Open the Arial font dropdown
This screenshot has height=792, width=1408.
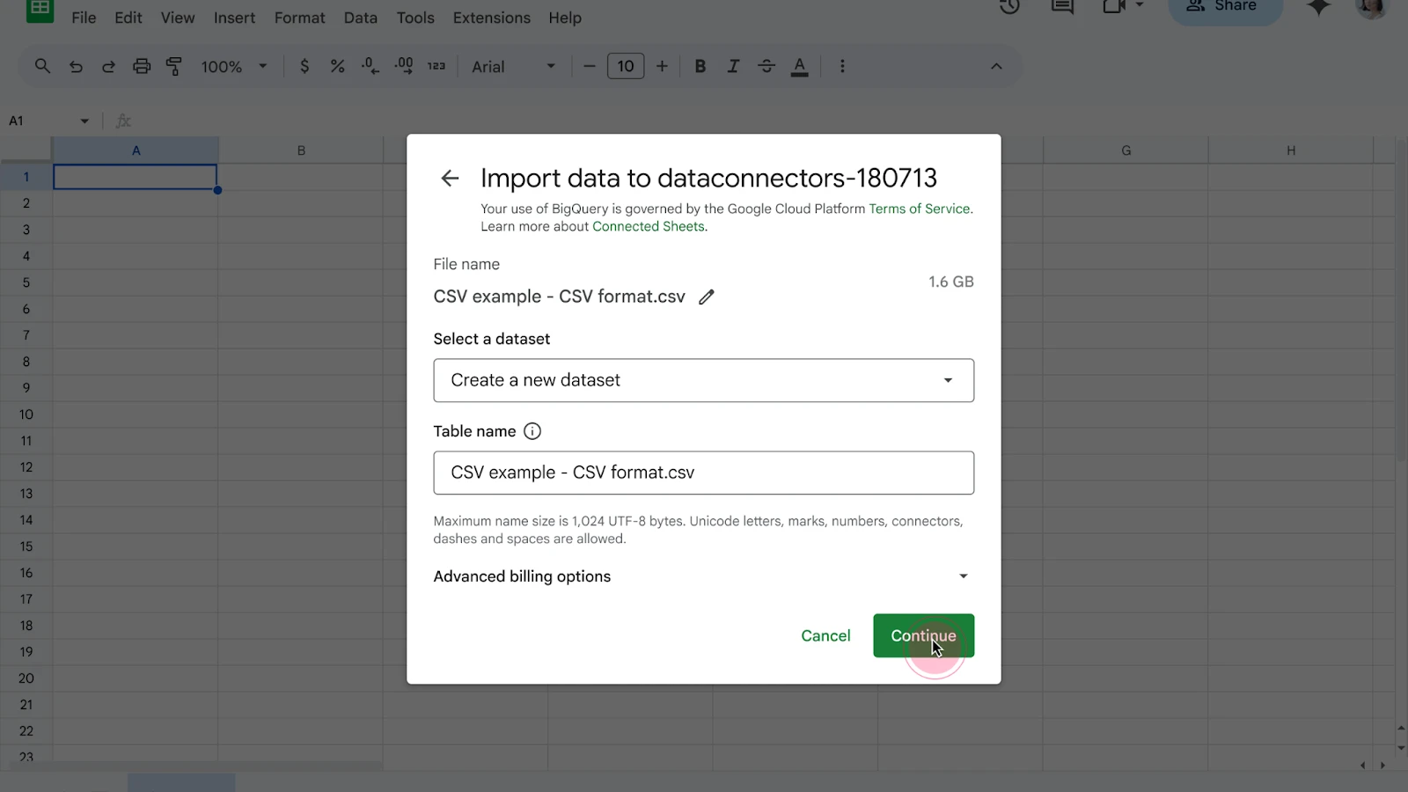tap(513, 66)
